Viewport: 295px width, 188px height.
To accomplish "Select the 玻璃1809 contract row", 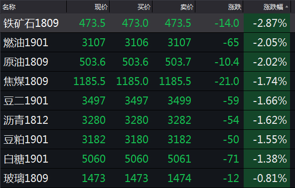I will 147,178.
